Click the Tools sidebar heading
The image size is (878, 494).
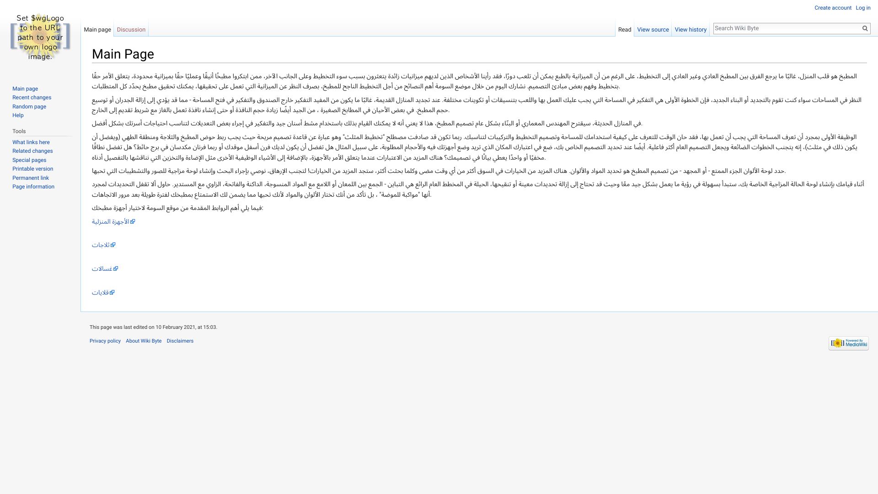tap(19, 131)
